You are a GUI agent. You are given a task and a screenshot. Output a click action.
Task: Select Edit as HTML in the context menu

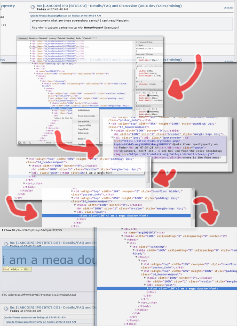click(86, 121)
